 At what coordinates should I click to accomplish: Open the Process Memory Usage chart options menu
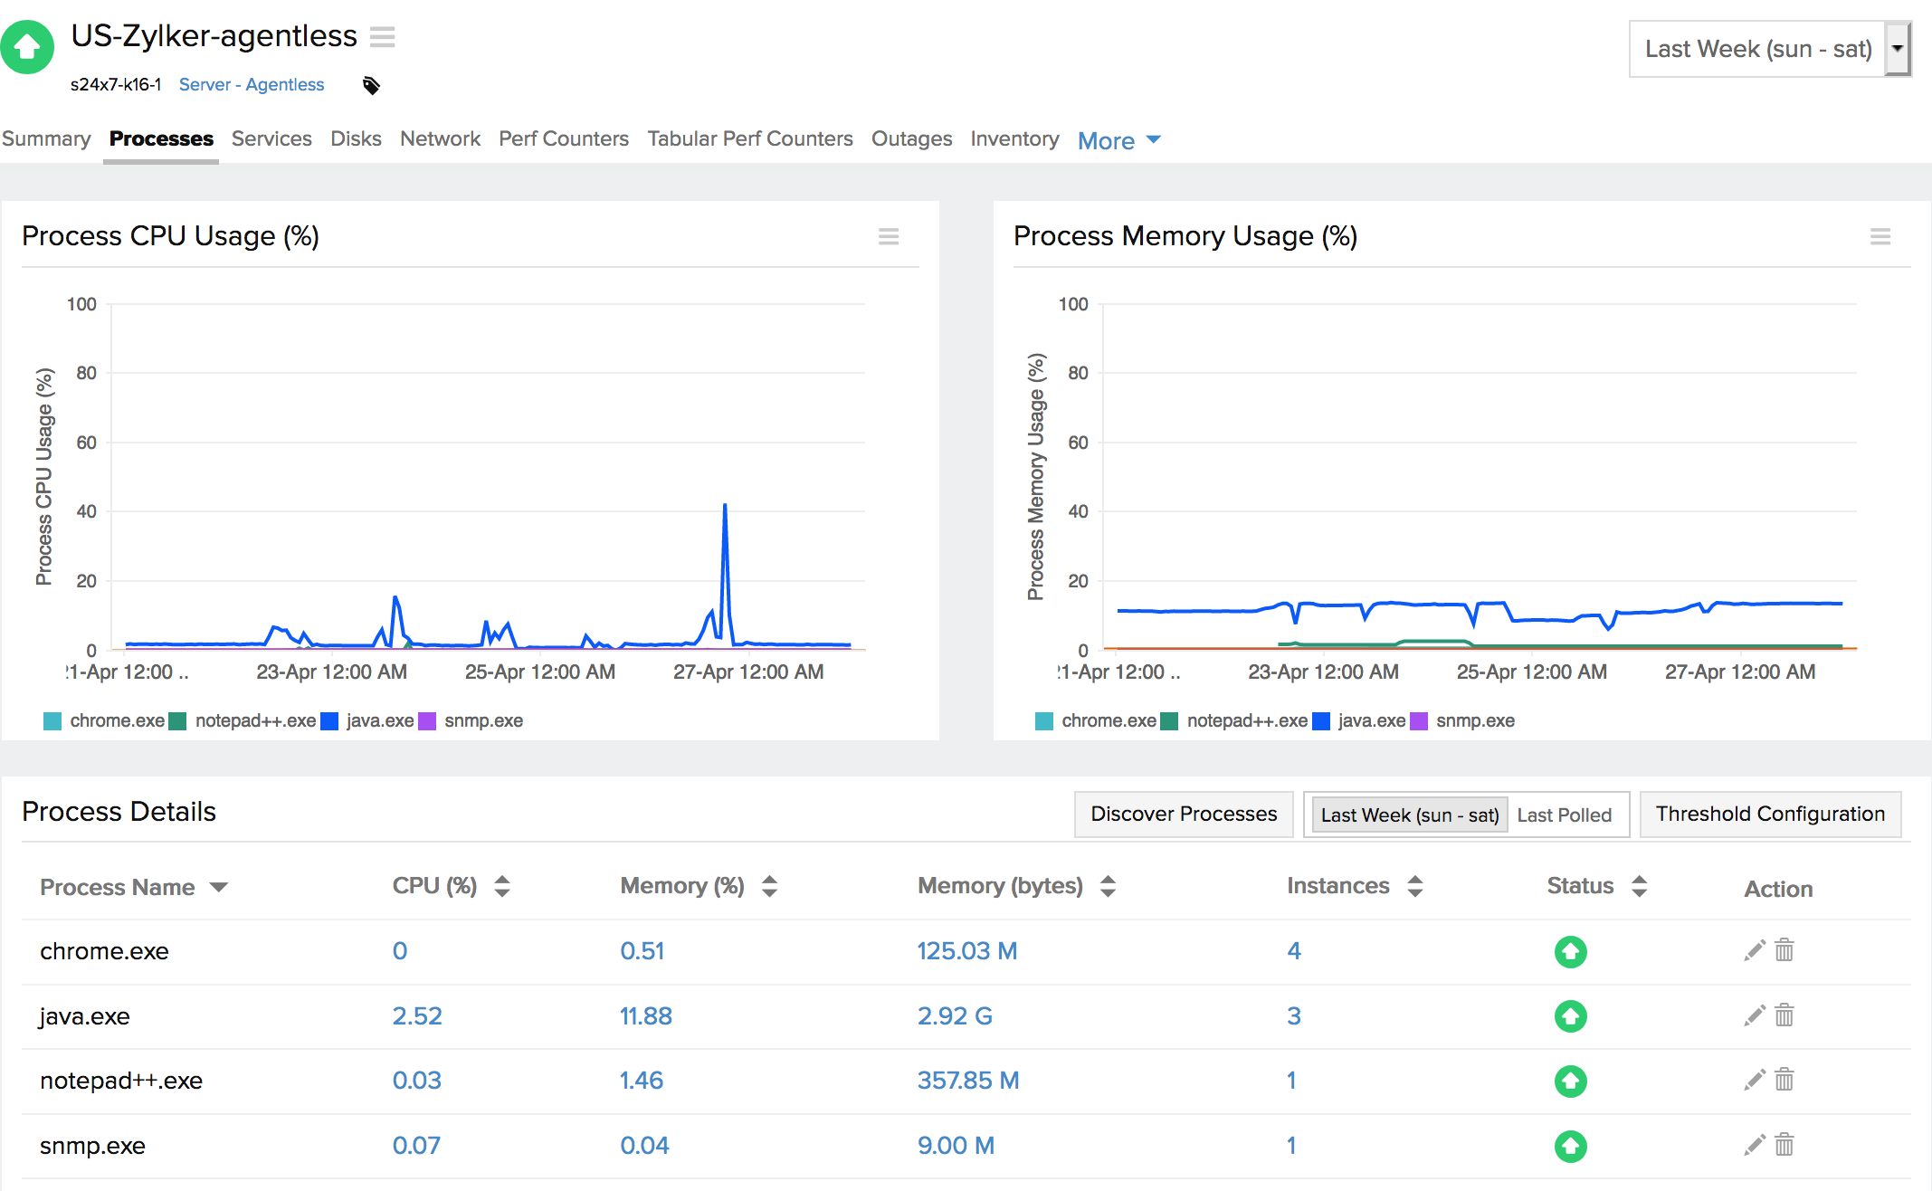coord(1880,236)
